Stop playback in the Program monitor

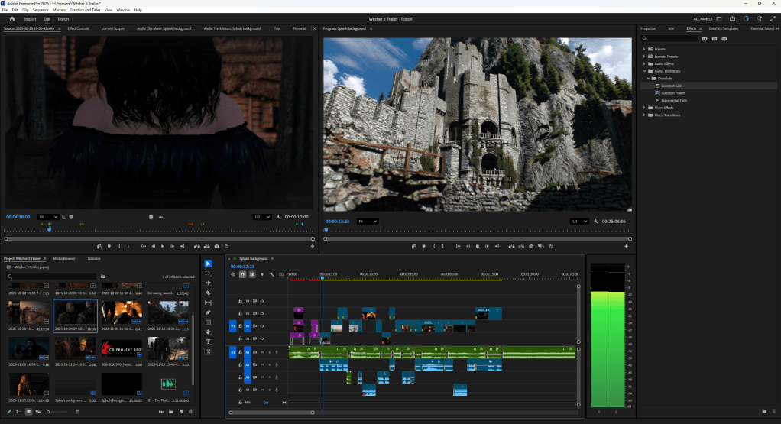tap(478, 246)
